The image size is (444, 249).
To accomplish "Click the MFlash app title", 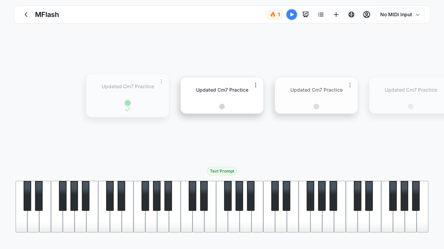I will [x=47, y=15].
